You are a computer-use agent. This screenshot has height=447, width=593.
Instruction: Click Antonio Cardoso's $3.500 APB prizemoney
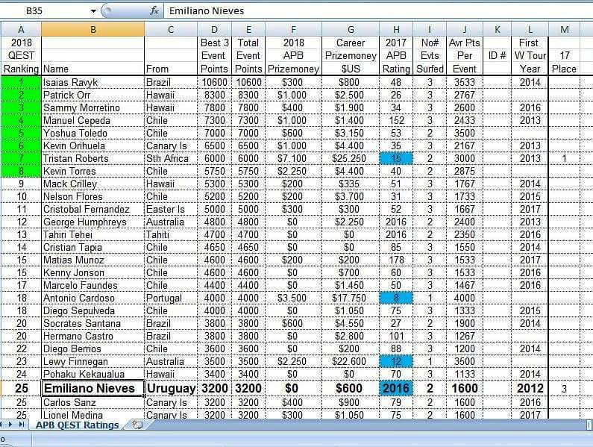pyautogui.click(x=293, y=298)
